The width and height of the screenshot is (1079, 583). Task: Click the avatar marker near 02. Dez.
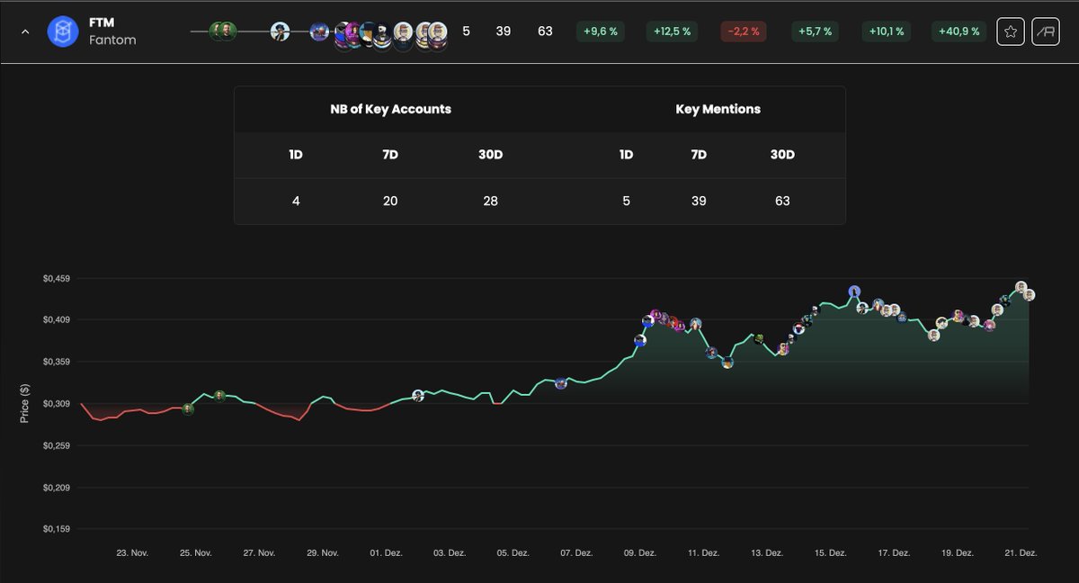[x=418, y=396]
